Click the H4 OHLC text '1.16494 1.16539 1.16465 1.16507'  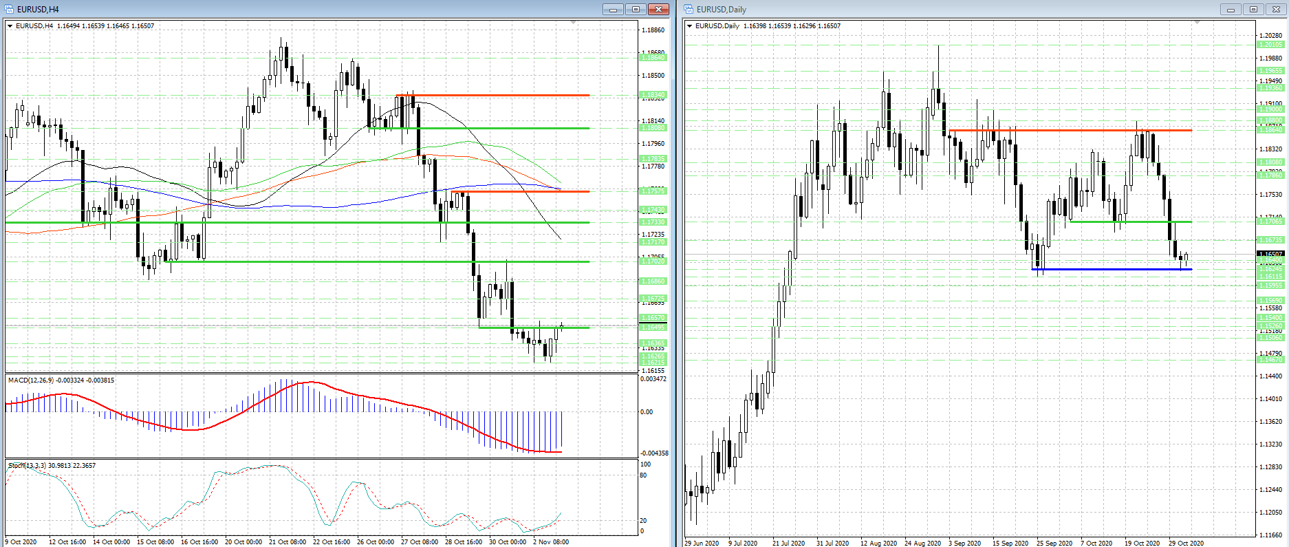coord(105,26)
